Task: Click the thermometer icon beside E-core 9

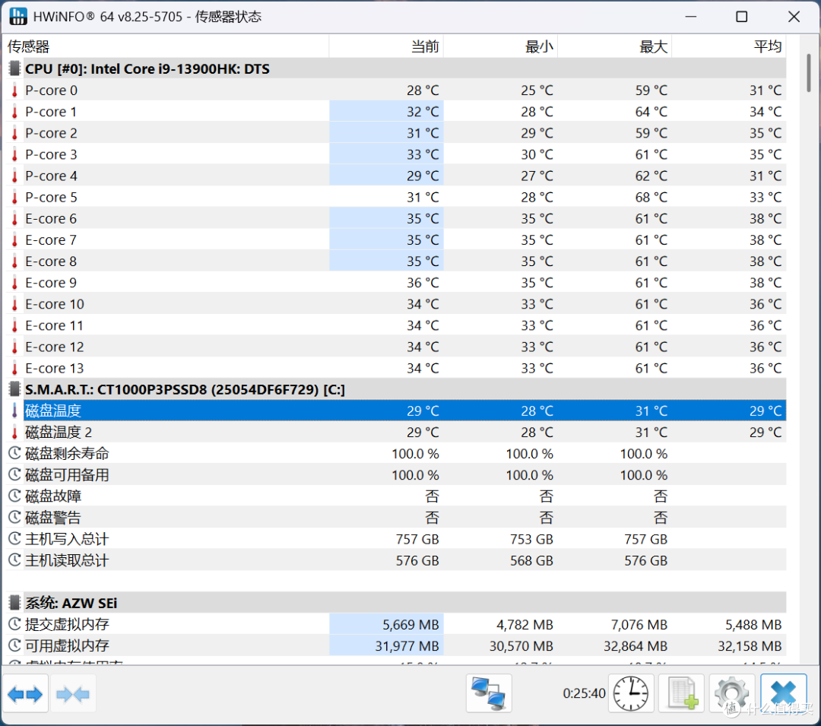Action: (14, 283)
